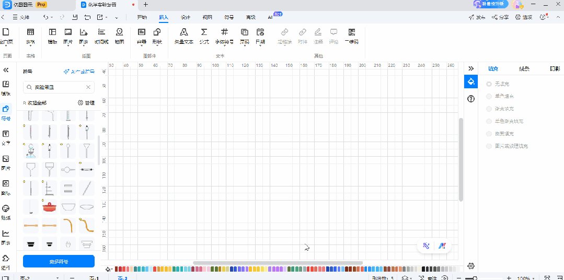Image resolution: width=564 pixels, height=280 pixels.
Task: Click the Map (地图) insert icon
Action: [x=119, y=34]
